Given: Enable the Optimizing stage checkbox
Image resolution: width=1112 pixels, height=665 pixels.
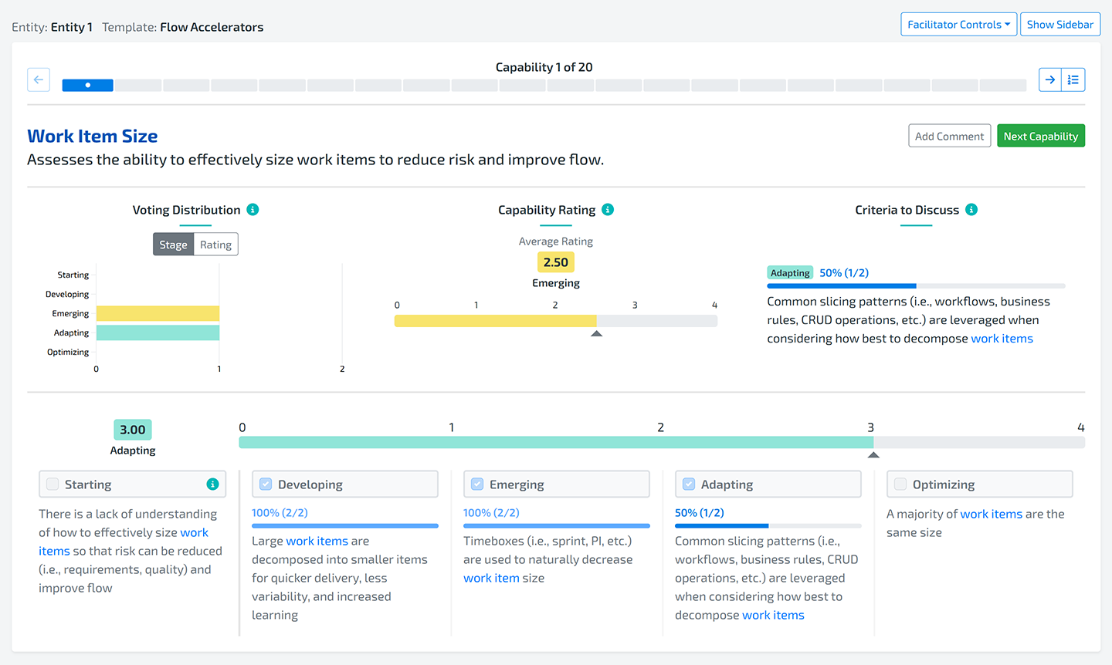Looking at the screenshot, I should pyautogui.click(x=900, y=484).
